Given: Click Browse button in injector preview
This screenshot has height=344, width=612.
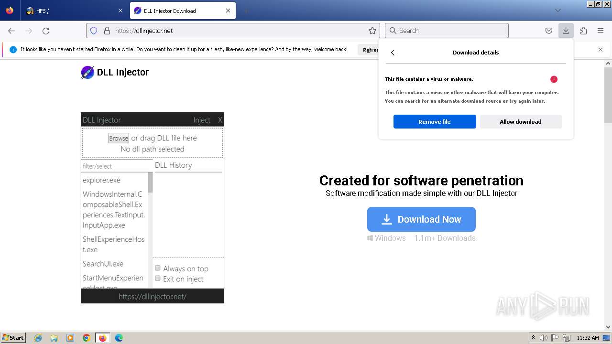Looking at the screenshot, I should [119, 138].
